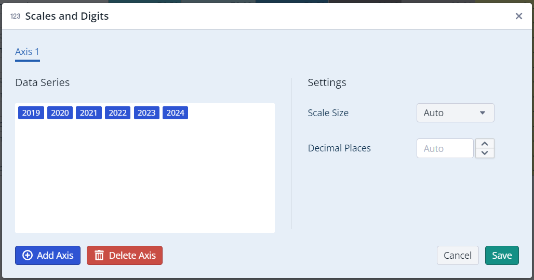Viewport: 534px width, 280px height.
Task: Increase Decimal Places with the up arrow
Action: (485, 144)
